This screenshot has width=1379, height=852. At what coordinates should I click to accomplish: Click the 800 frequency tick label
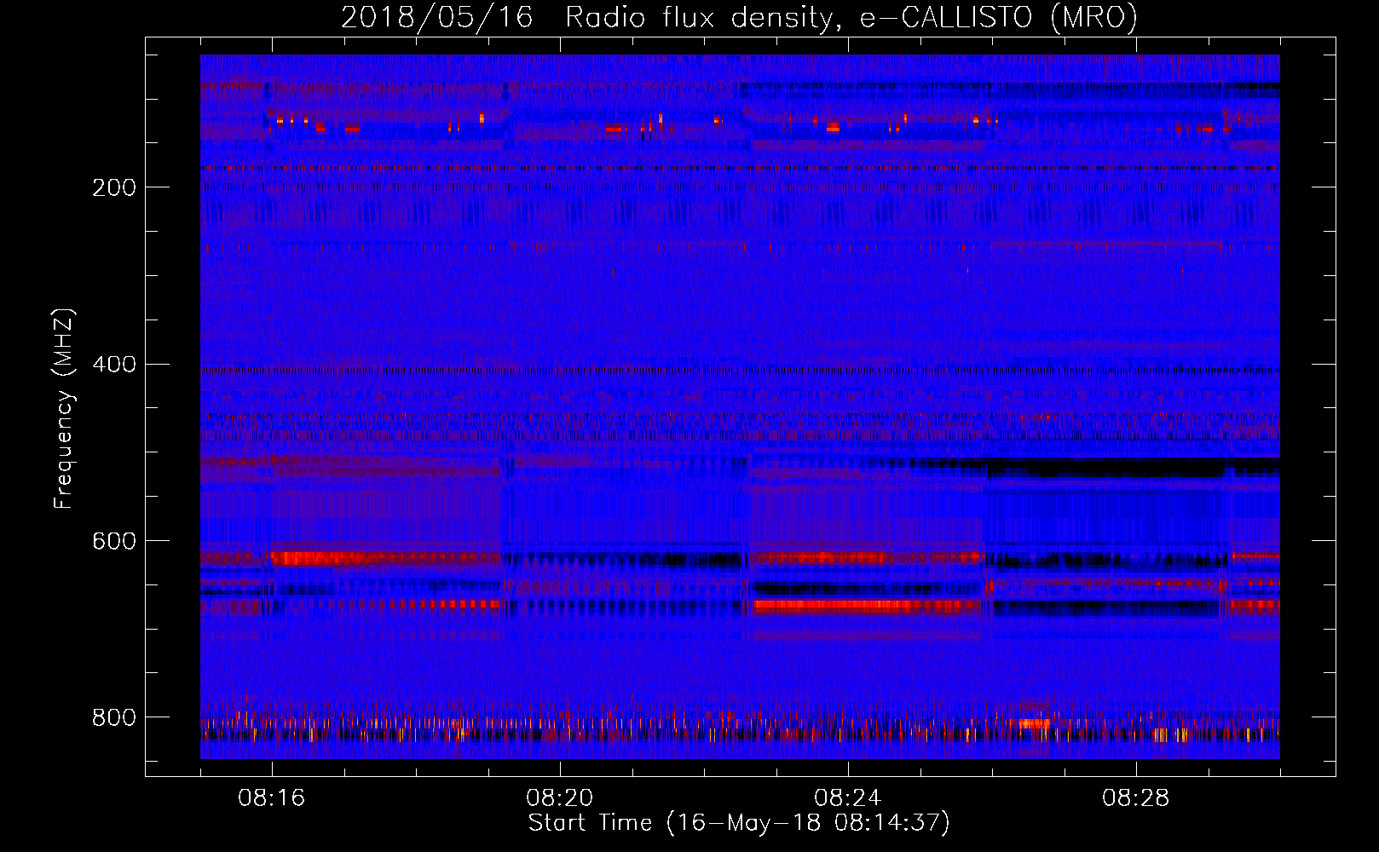click(113, 718)
